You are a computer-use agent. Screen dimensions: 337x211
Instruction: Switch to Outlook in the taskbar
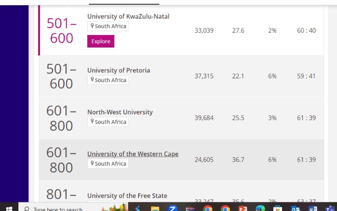[x=295, y=208]
